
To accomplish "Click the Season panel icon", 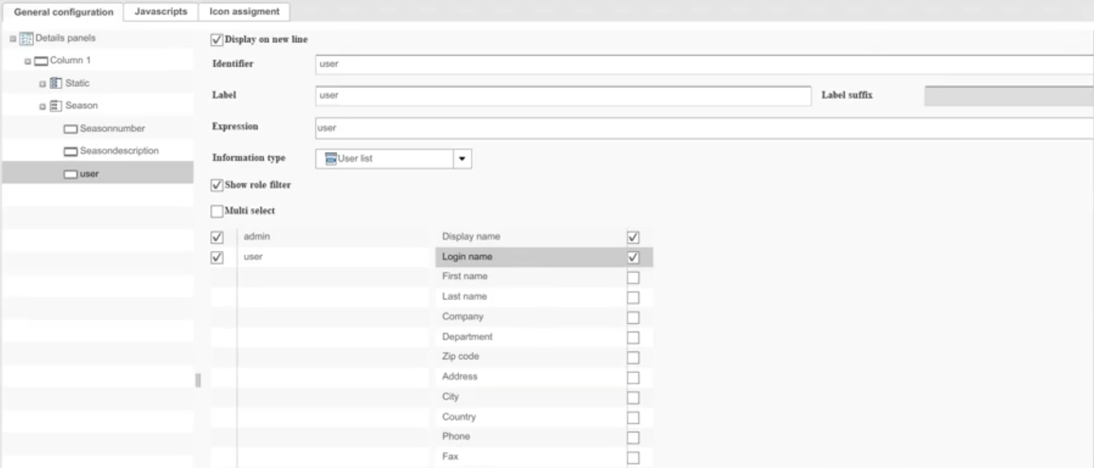I will pyautogui.click(x=55, y=106).
